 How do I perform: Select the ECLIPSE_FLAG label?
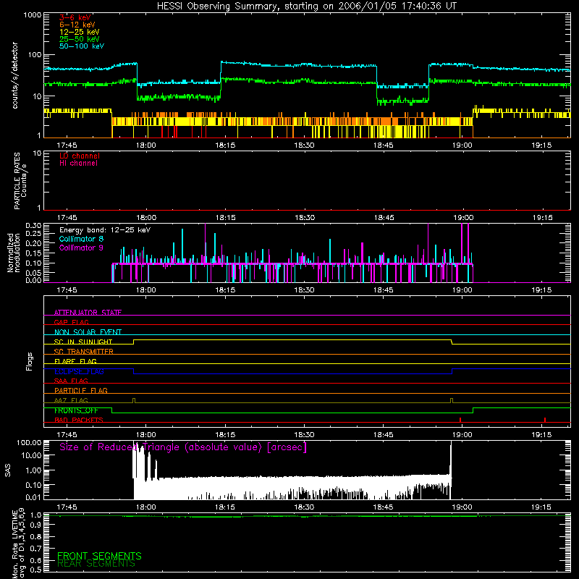pyautogui.click(x=79, y=371)
